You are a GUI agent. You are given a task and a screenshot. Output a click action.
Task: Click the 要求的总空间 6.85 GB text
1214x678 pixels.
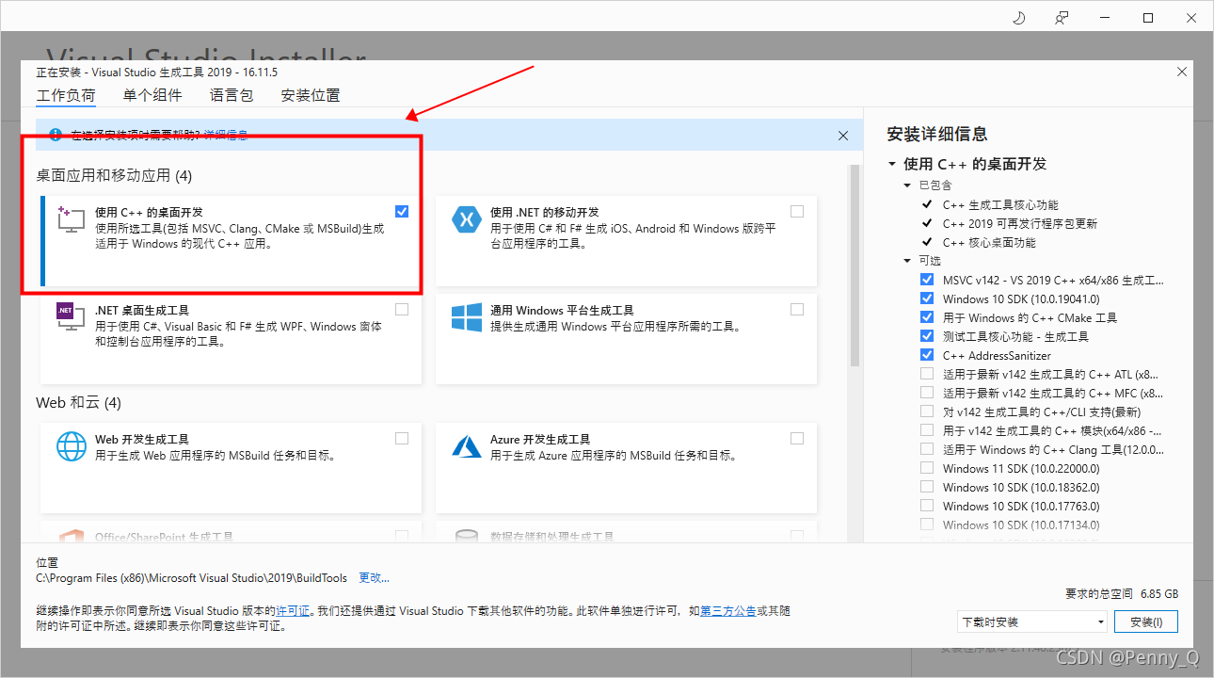point(1122,594)
